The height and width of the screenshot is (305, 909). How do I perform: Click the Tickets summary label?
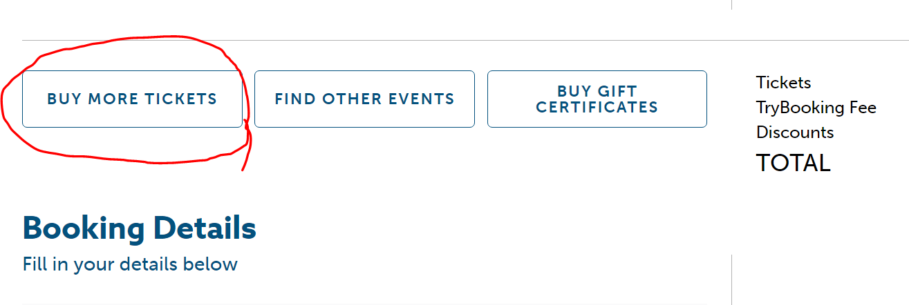(x=783, y=83)
